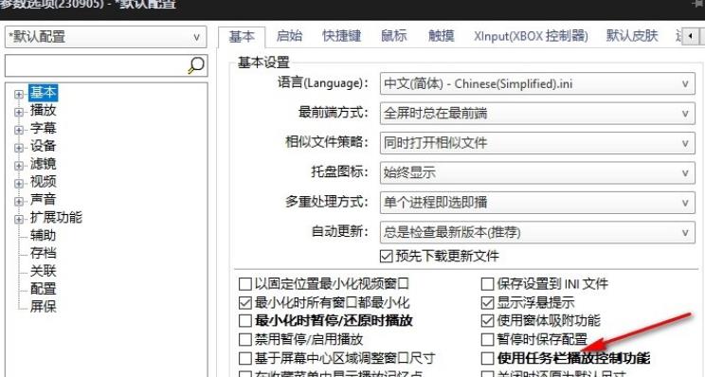
Task: Enable 禁用暂停/启用播放 checkbox
Action: pos(245,339)
